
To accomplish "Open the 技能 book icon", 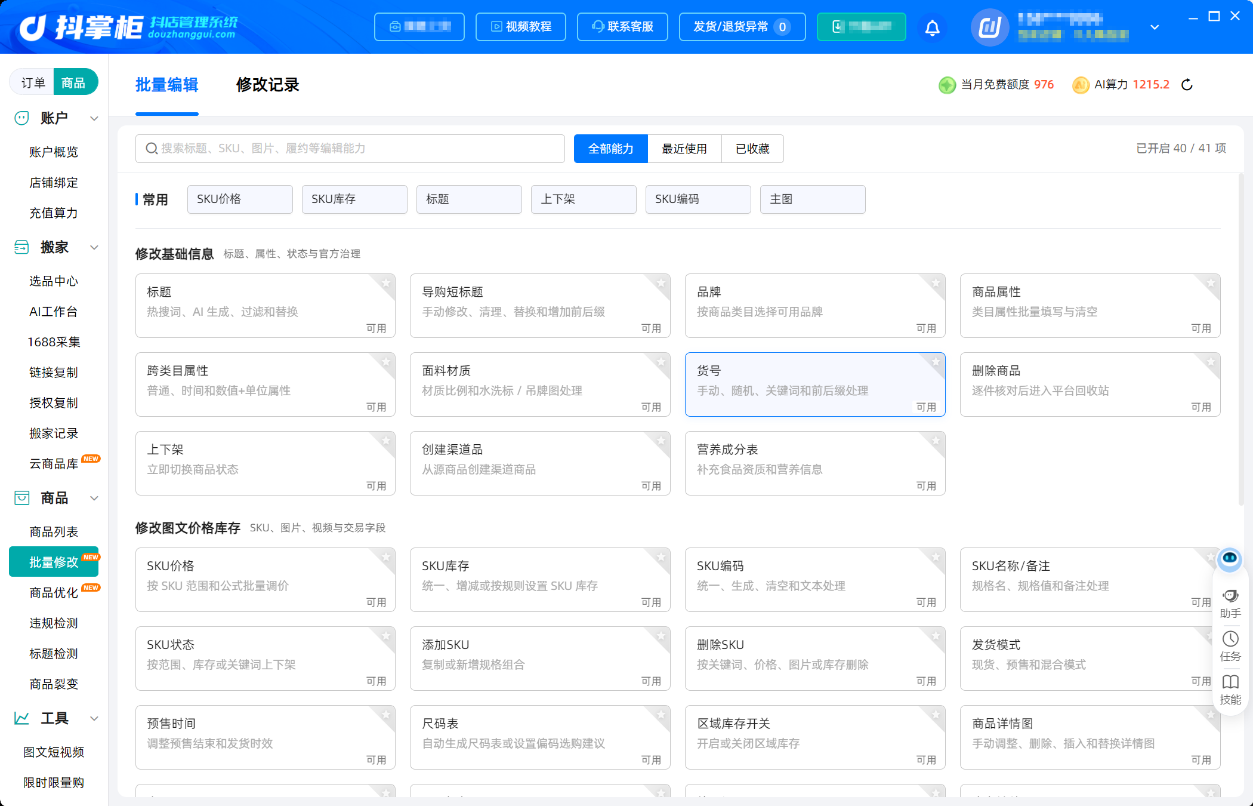I will [1230, 690].
